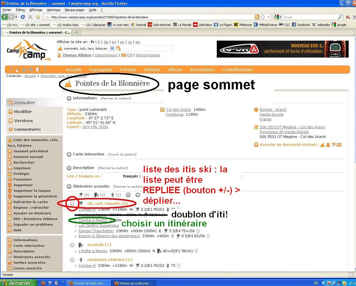Click the Google search magnifier icon
Image resolution: width=356 pixels, height=286 pixels.
pyautogui.click(x=340, y=17)
